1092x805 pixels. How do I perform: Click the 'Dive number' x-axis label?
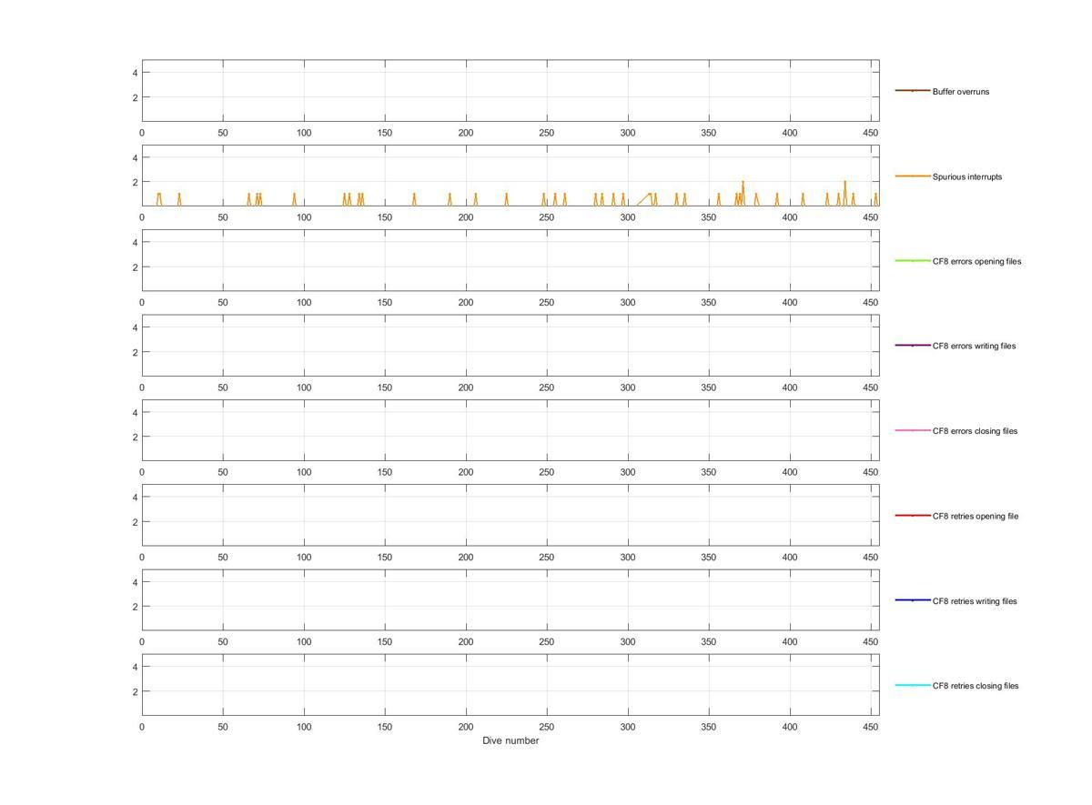coord(511,740)
